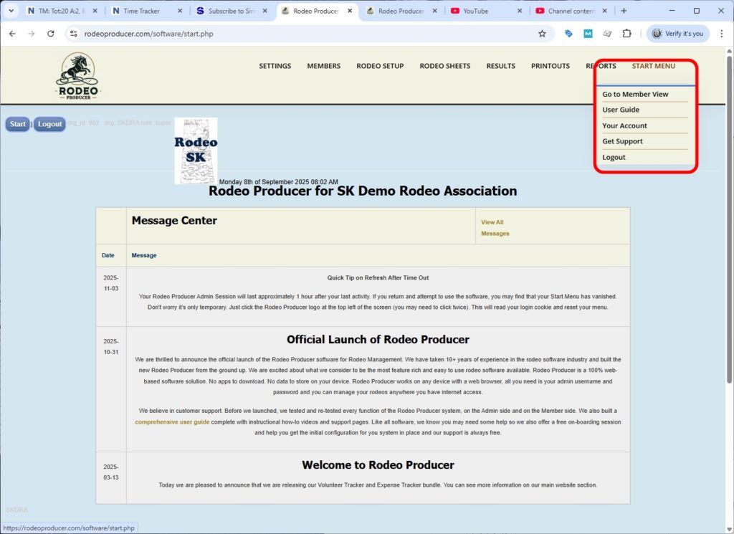Expand View All Messages
This screenshot has height=534, width=734.
[x=495, y=227]
